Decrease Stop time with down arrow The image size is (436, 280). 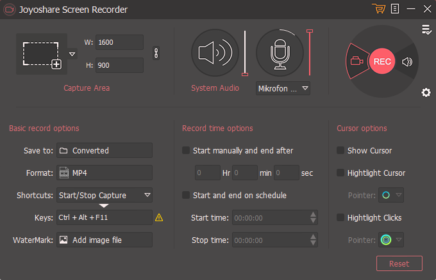[313, 243]
